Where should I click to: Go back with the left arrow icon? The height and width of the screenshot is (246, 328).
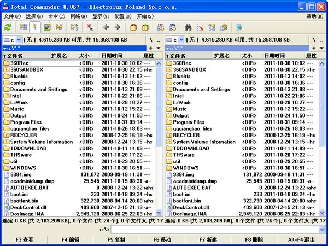tap(106, 27)
